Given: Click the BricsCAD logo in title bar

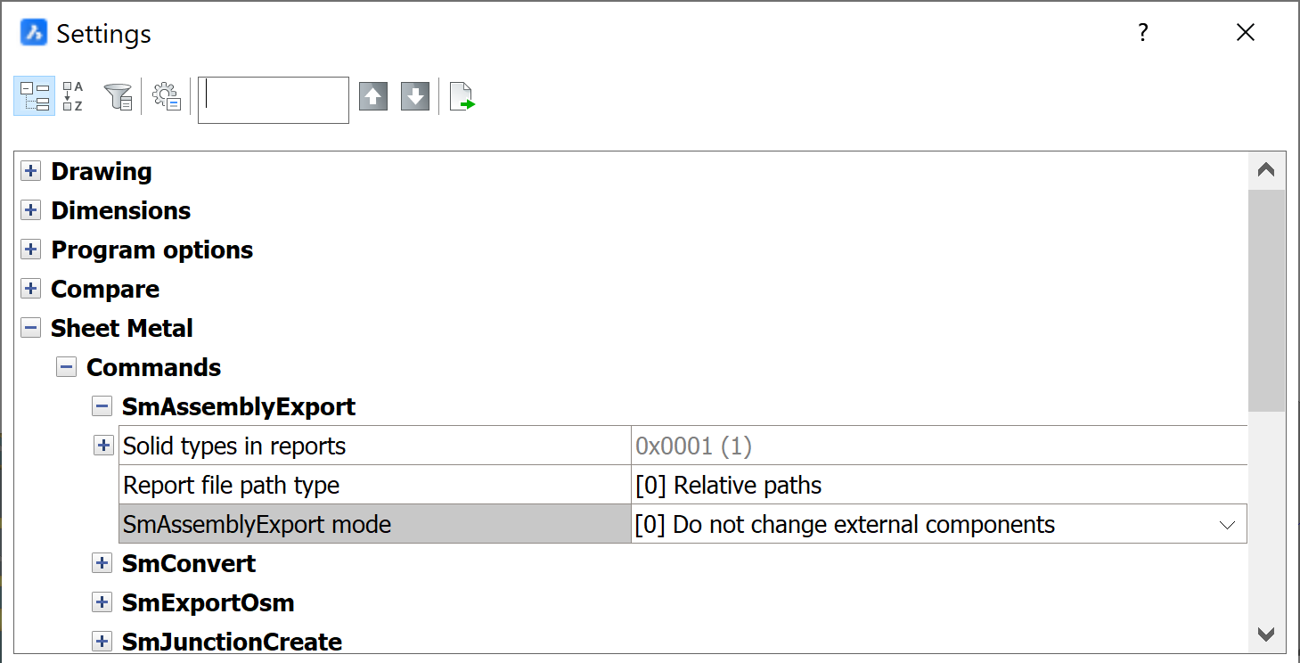Looking at the screenshot, I should tap(34, 34).
